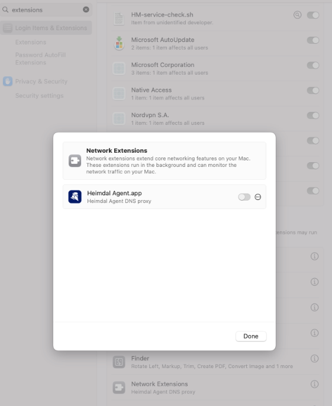The height and width of the screenshot is (406, 332).
Task: Select Login Items & Extensions in sidebar
Action: [x=46, y=28]
